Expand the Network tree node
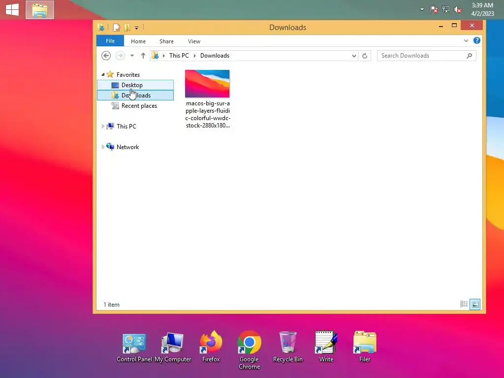Screen dimensions: 504x378 click(x=103, y=147)
